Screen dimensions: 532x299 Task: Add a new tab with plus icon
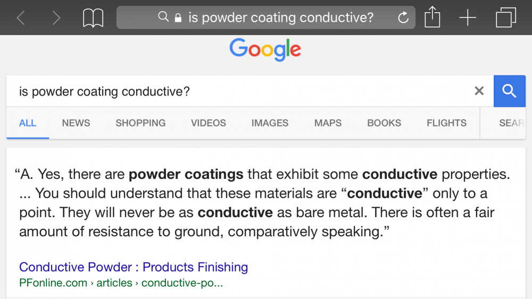(468, 18)
